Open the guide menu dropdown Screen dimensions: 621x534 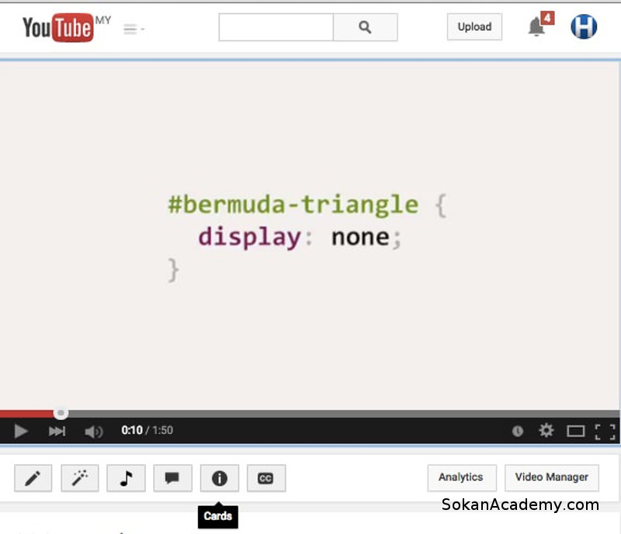134,29
